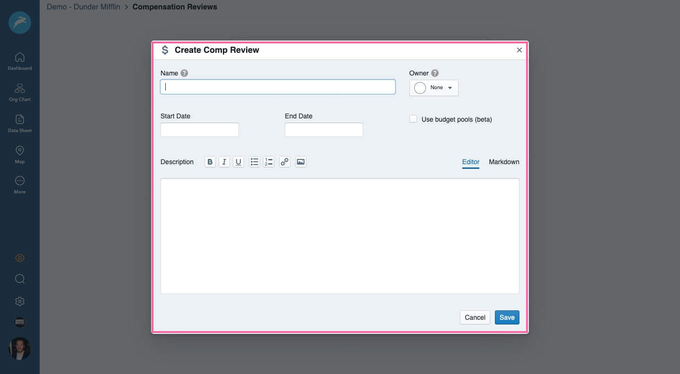680x374 pixels.
Task: Open the Data Sheet view
Action: point(20,124)
